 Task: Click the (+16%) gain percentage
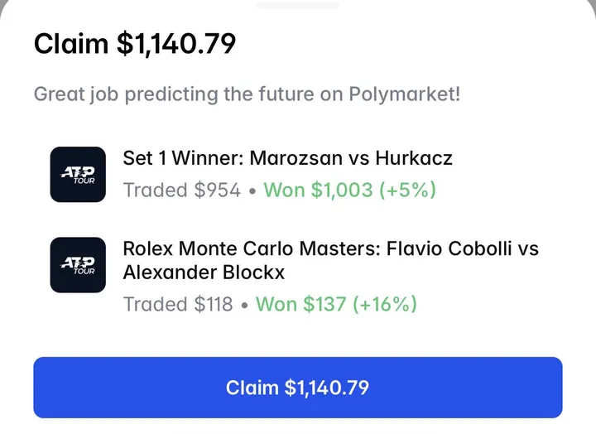(x=385, y=304)
